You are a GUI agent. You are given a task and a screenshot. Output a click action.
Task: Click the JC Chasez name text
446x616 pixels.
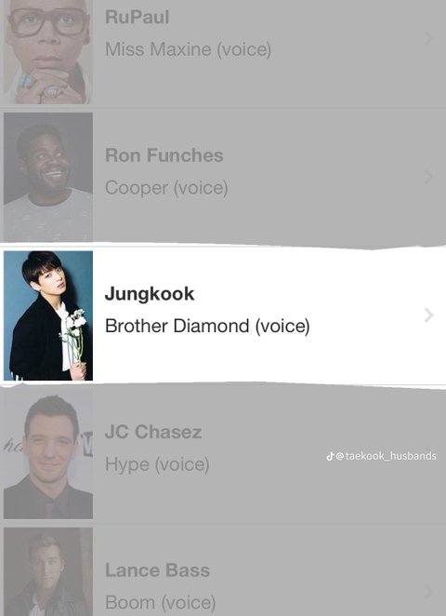pos(153,432)
